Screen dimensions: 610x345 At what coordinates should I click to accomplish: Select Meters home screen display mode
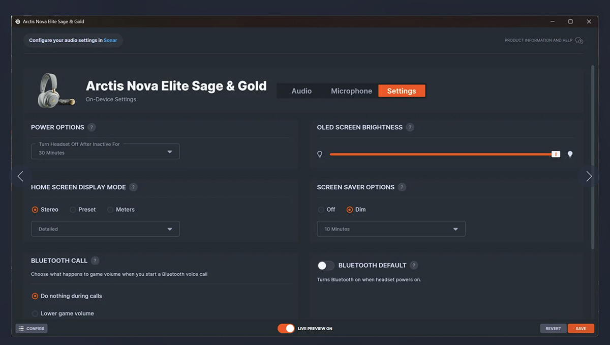[x=121, y=210]
